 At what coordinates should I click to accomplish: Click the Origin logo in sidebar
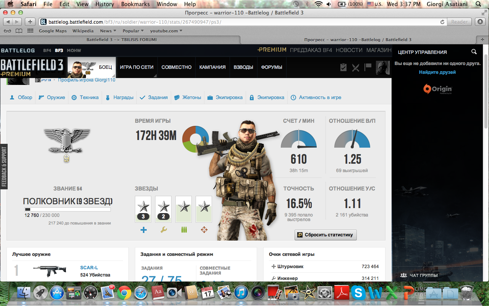pos(437,89)
